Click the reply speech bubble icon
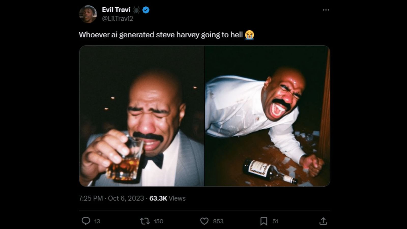 [x=86, y=221]
